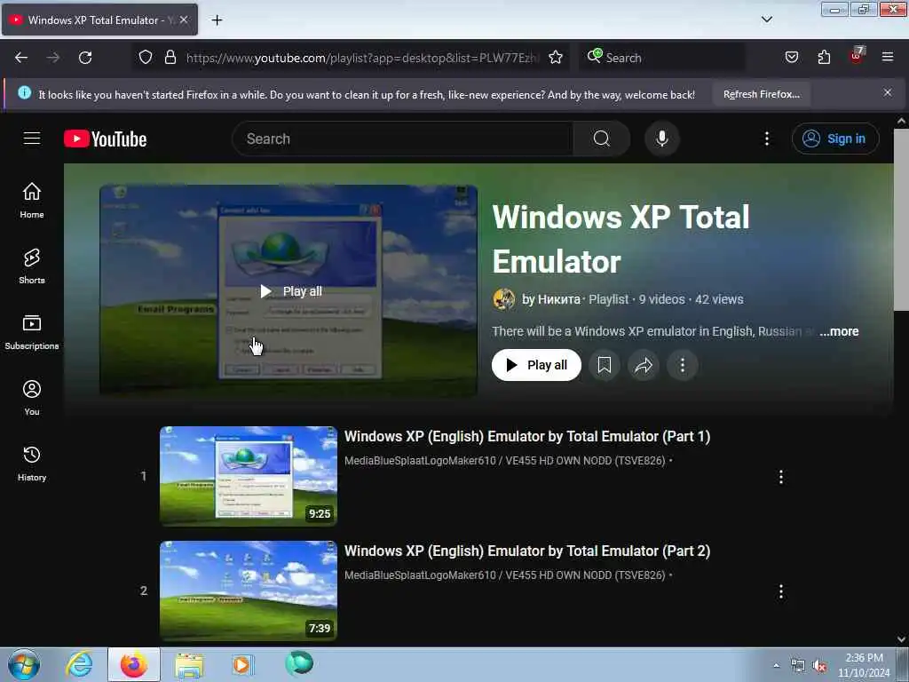Open the action menu for the Part 2 video
The image size is (909, 682).
coord(781,591)
